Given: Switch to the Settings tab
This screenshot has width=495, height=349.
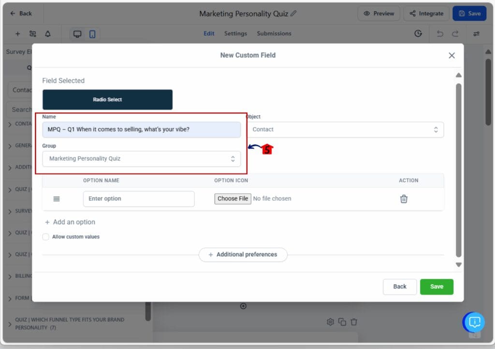Looking at the screenshot, I should point(235,33).
